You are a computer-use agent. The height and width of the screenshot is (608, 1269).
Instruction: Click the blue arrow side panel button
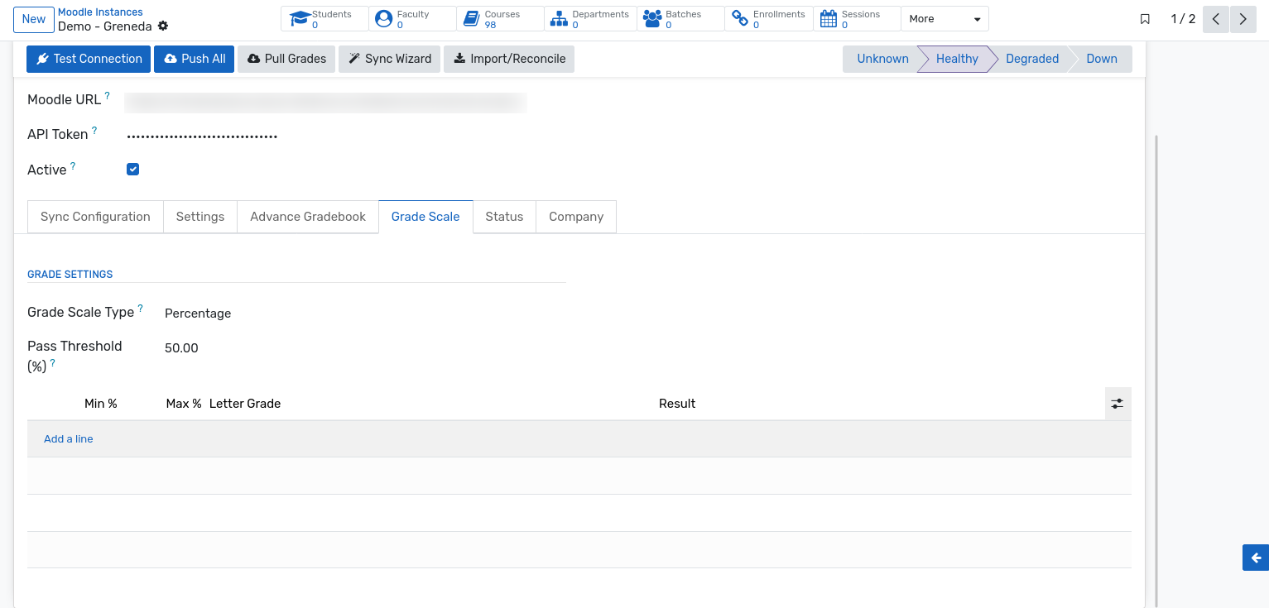click(1256, 558)
